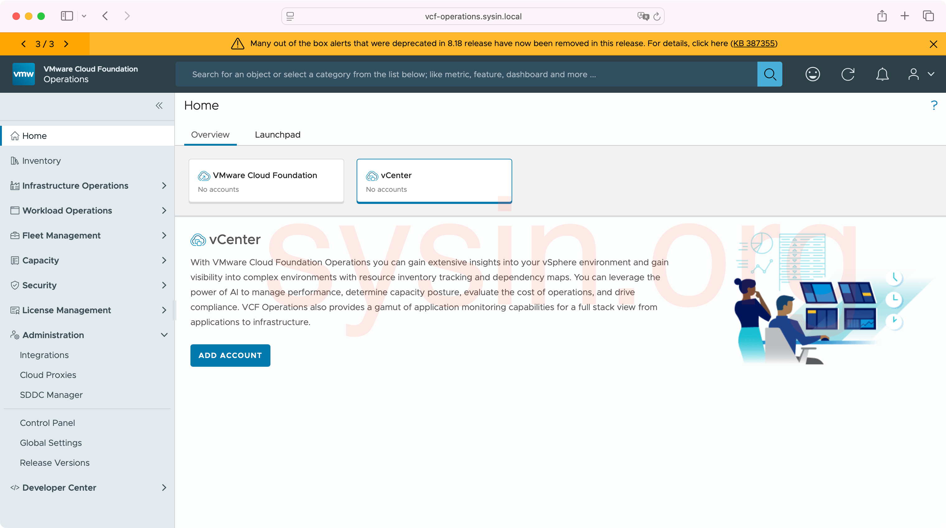The height and width of the screenshot is (528, 946).
Task: Open the user account dropdown
Action: click(920, 74)
